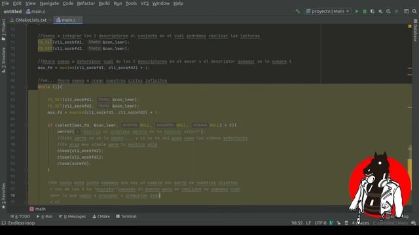The width and height of the screenshot is (419, 235).
Task: Open the Code menu
Action: pyautogui.click(x=68, y=3)
